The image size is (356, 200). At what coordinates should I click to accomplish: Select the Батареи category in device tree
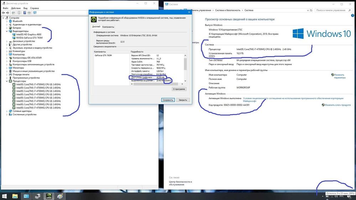pos(17,28)
